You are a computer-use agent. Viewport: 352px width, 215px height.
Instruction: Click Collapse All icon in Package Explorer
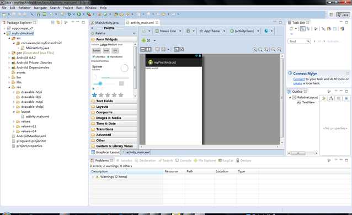[x=53, y=23]
